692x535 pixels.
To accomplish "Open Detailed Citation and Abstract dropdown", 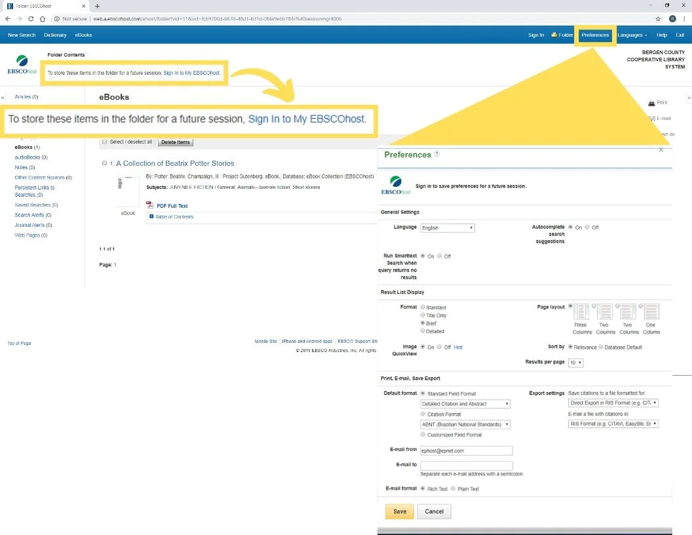I will pos(465,403).
